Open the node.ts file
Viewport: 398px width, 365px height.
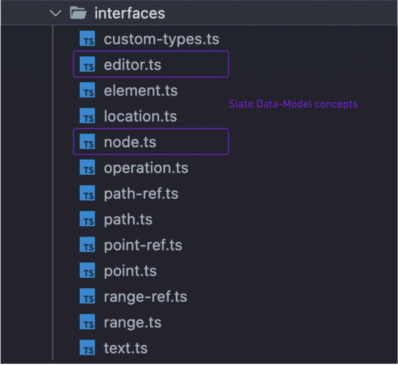(x=130, y=142)
